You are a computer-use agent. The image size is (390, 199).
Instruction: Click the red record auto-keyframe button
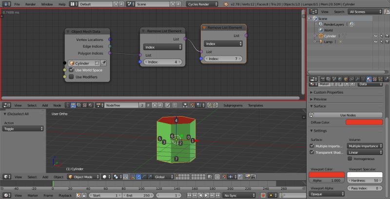tap(263, 196)
